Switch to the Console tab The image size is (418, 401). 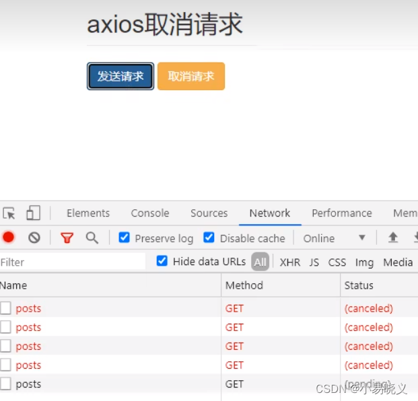click(x=150, y=213)
